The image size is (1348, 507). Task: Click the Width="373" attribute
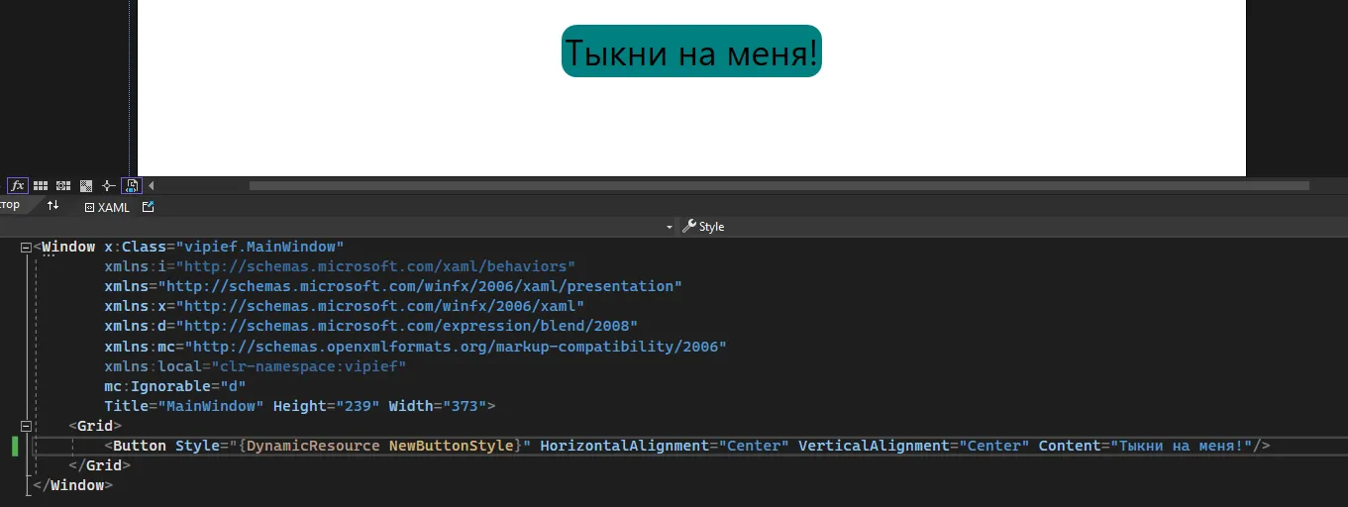pos(437,406)
